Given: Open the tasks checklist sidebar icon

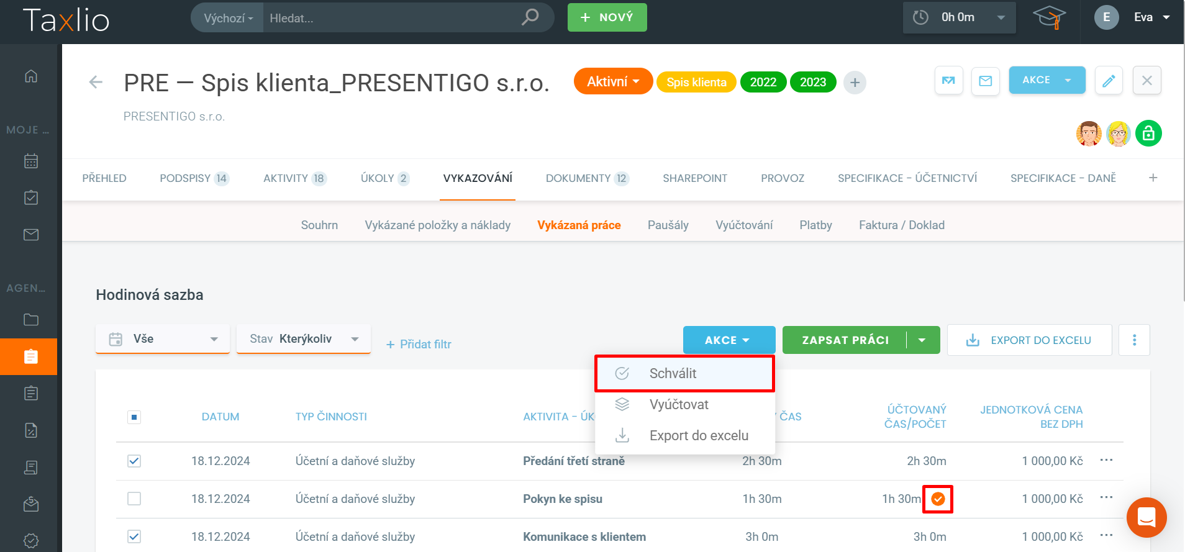Looking at the screenshot, I should pyautogui.click(x=31, y=197).
